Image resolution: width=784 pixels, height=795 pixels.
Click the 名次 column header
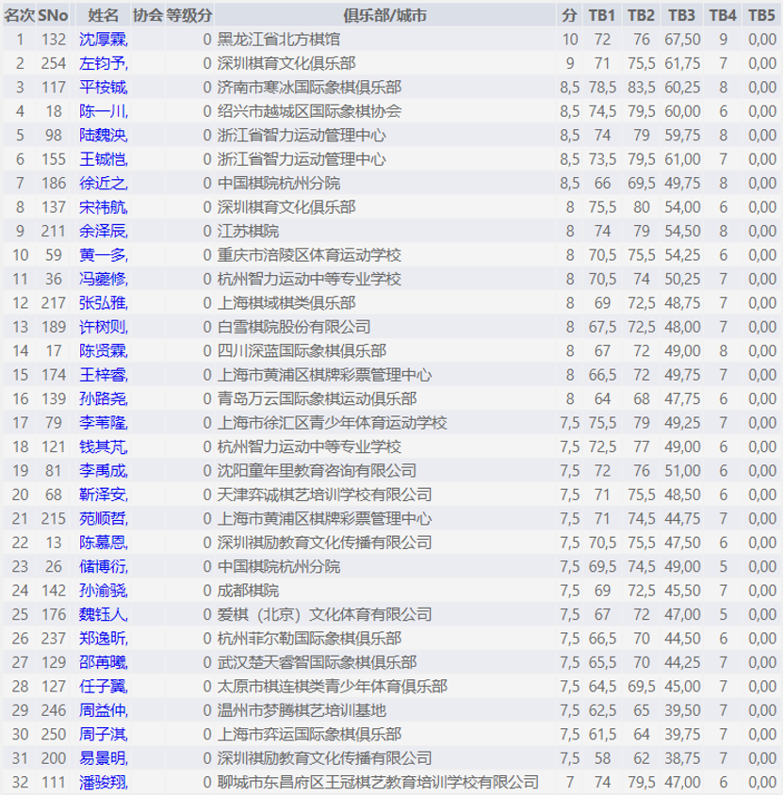point(19,15)
